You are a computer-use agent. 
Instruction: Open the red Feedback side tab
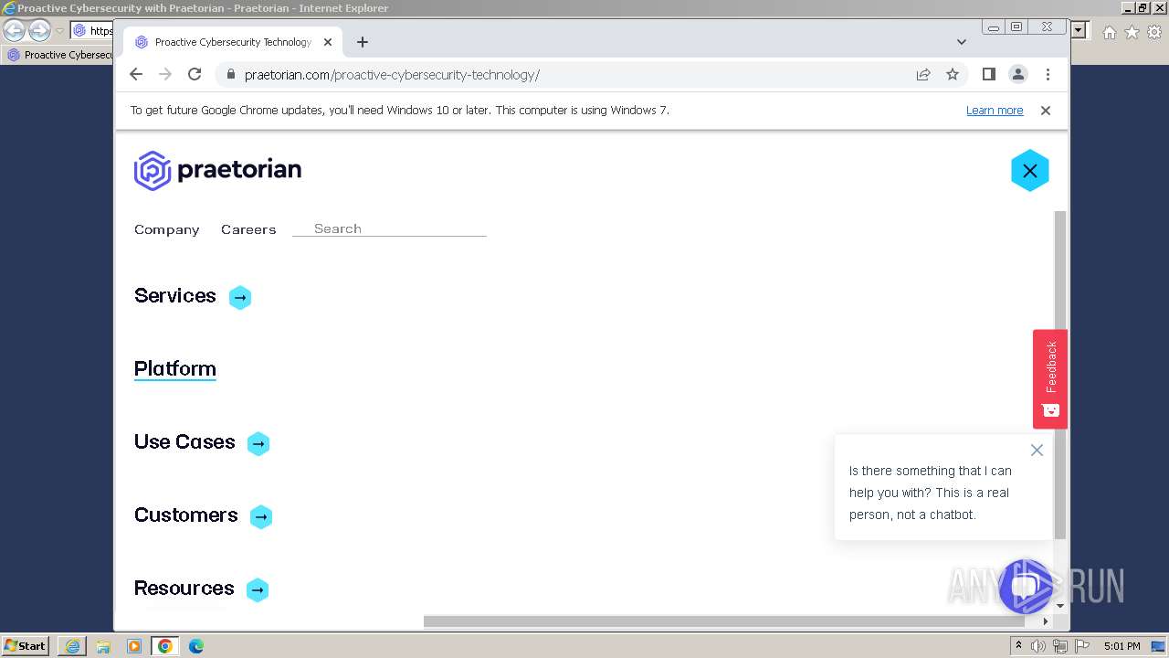[x=1050, y=378]
